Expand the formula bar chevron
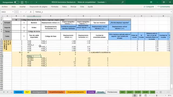Screen dimensions: 173x97 pos(171,12)
